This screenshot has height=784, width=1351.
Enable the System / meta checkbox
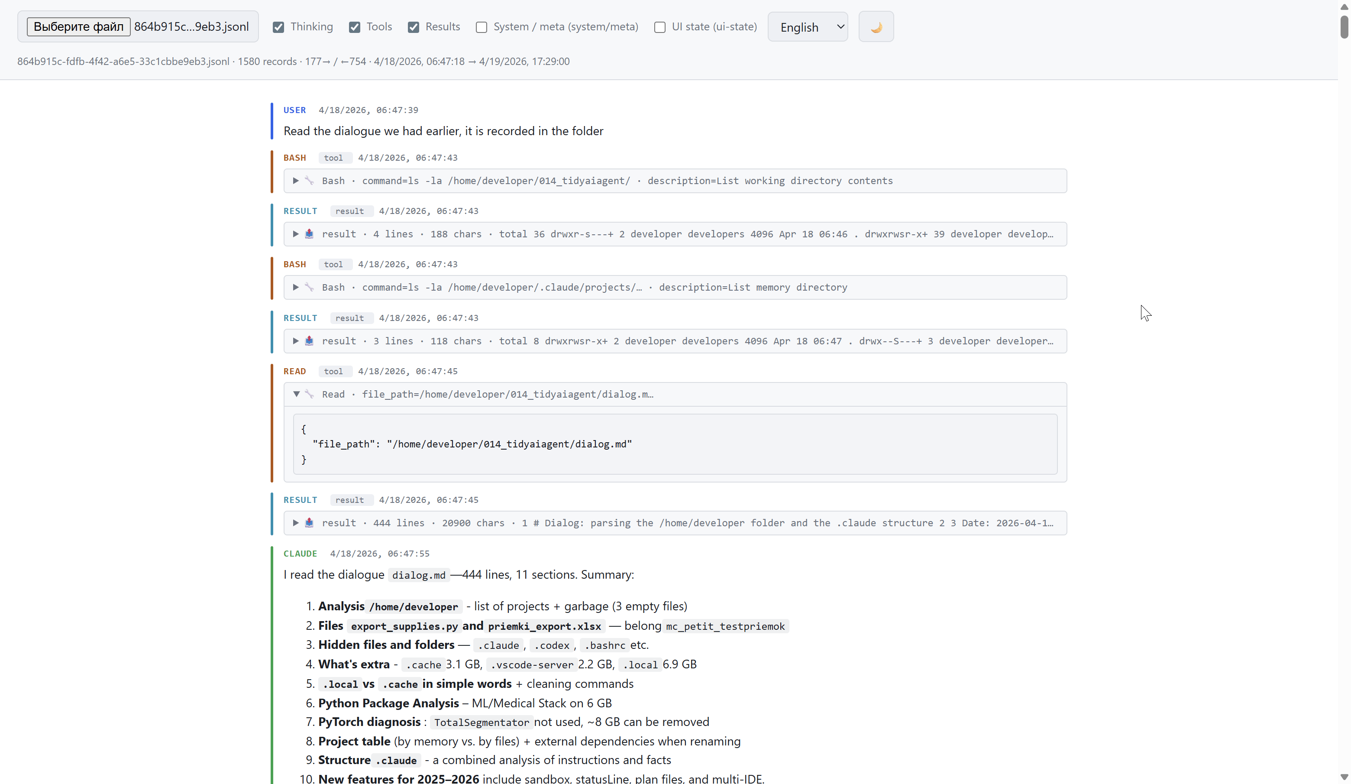[x=481, y=27]
